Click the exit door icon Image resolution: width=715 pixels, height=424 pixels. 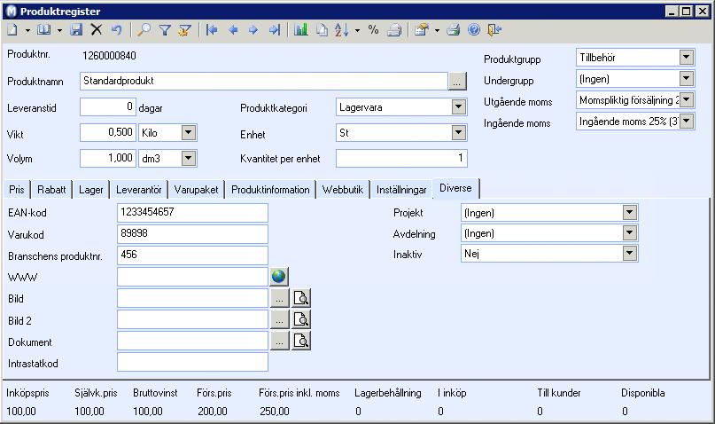pos(494,30)
